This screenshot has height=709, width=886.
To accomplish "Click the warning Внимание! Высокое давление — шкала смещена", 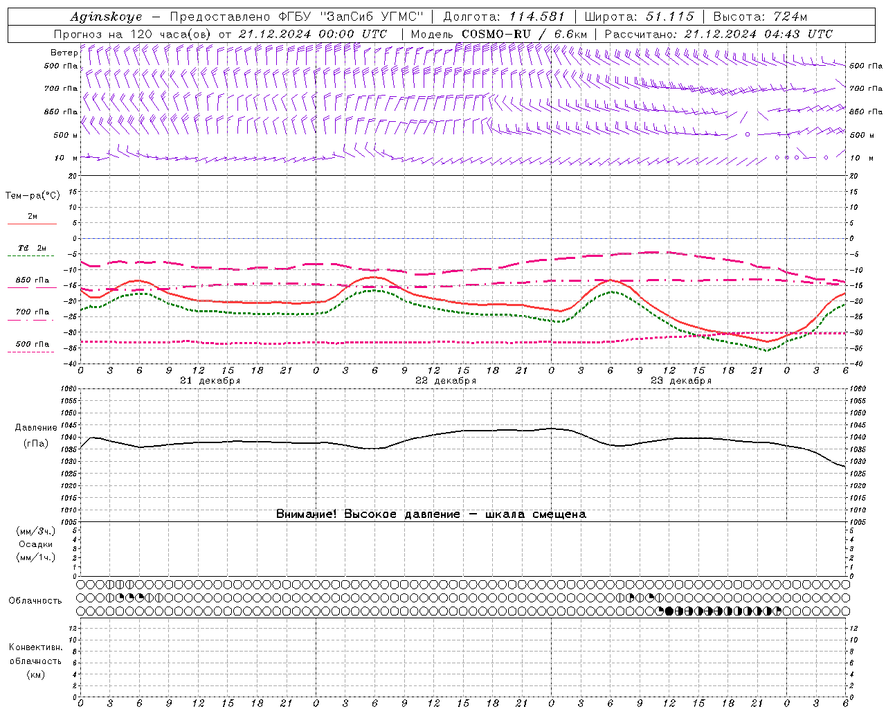I will [x=431, y=514].
